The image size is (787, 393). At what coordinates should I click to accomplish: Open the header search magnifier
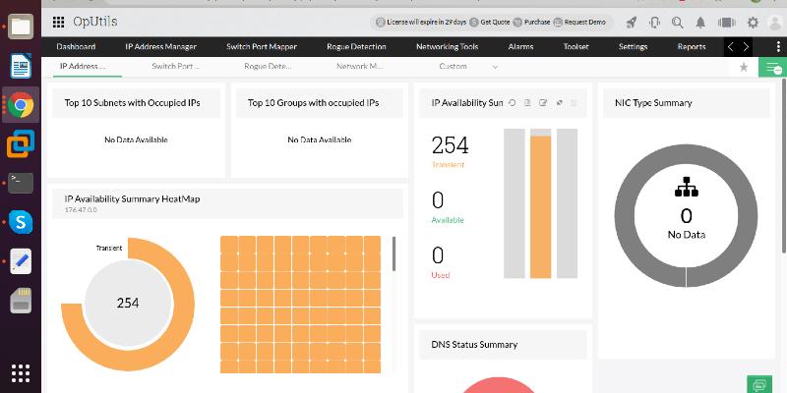tap(678, 22)
